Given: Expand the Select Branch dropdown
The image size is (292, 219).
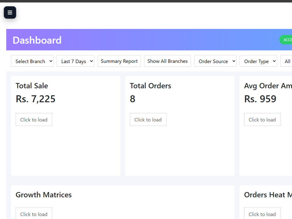Looking at the screenshot, I should (x=32, y=61).
